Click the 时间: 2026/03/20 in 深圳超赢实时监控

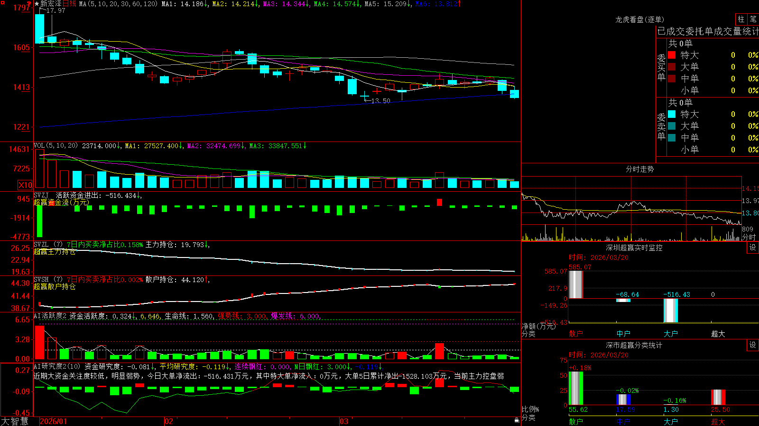pyautogui.click(x=599, y=257)
